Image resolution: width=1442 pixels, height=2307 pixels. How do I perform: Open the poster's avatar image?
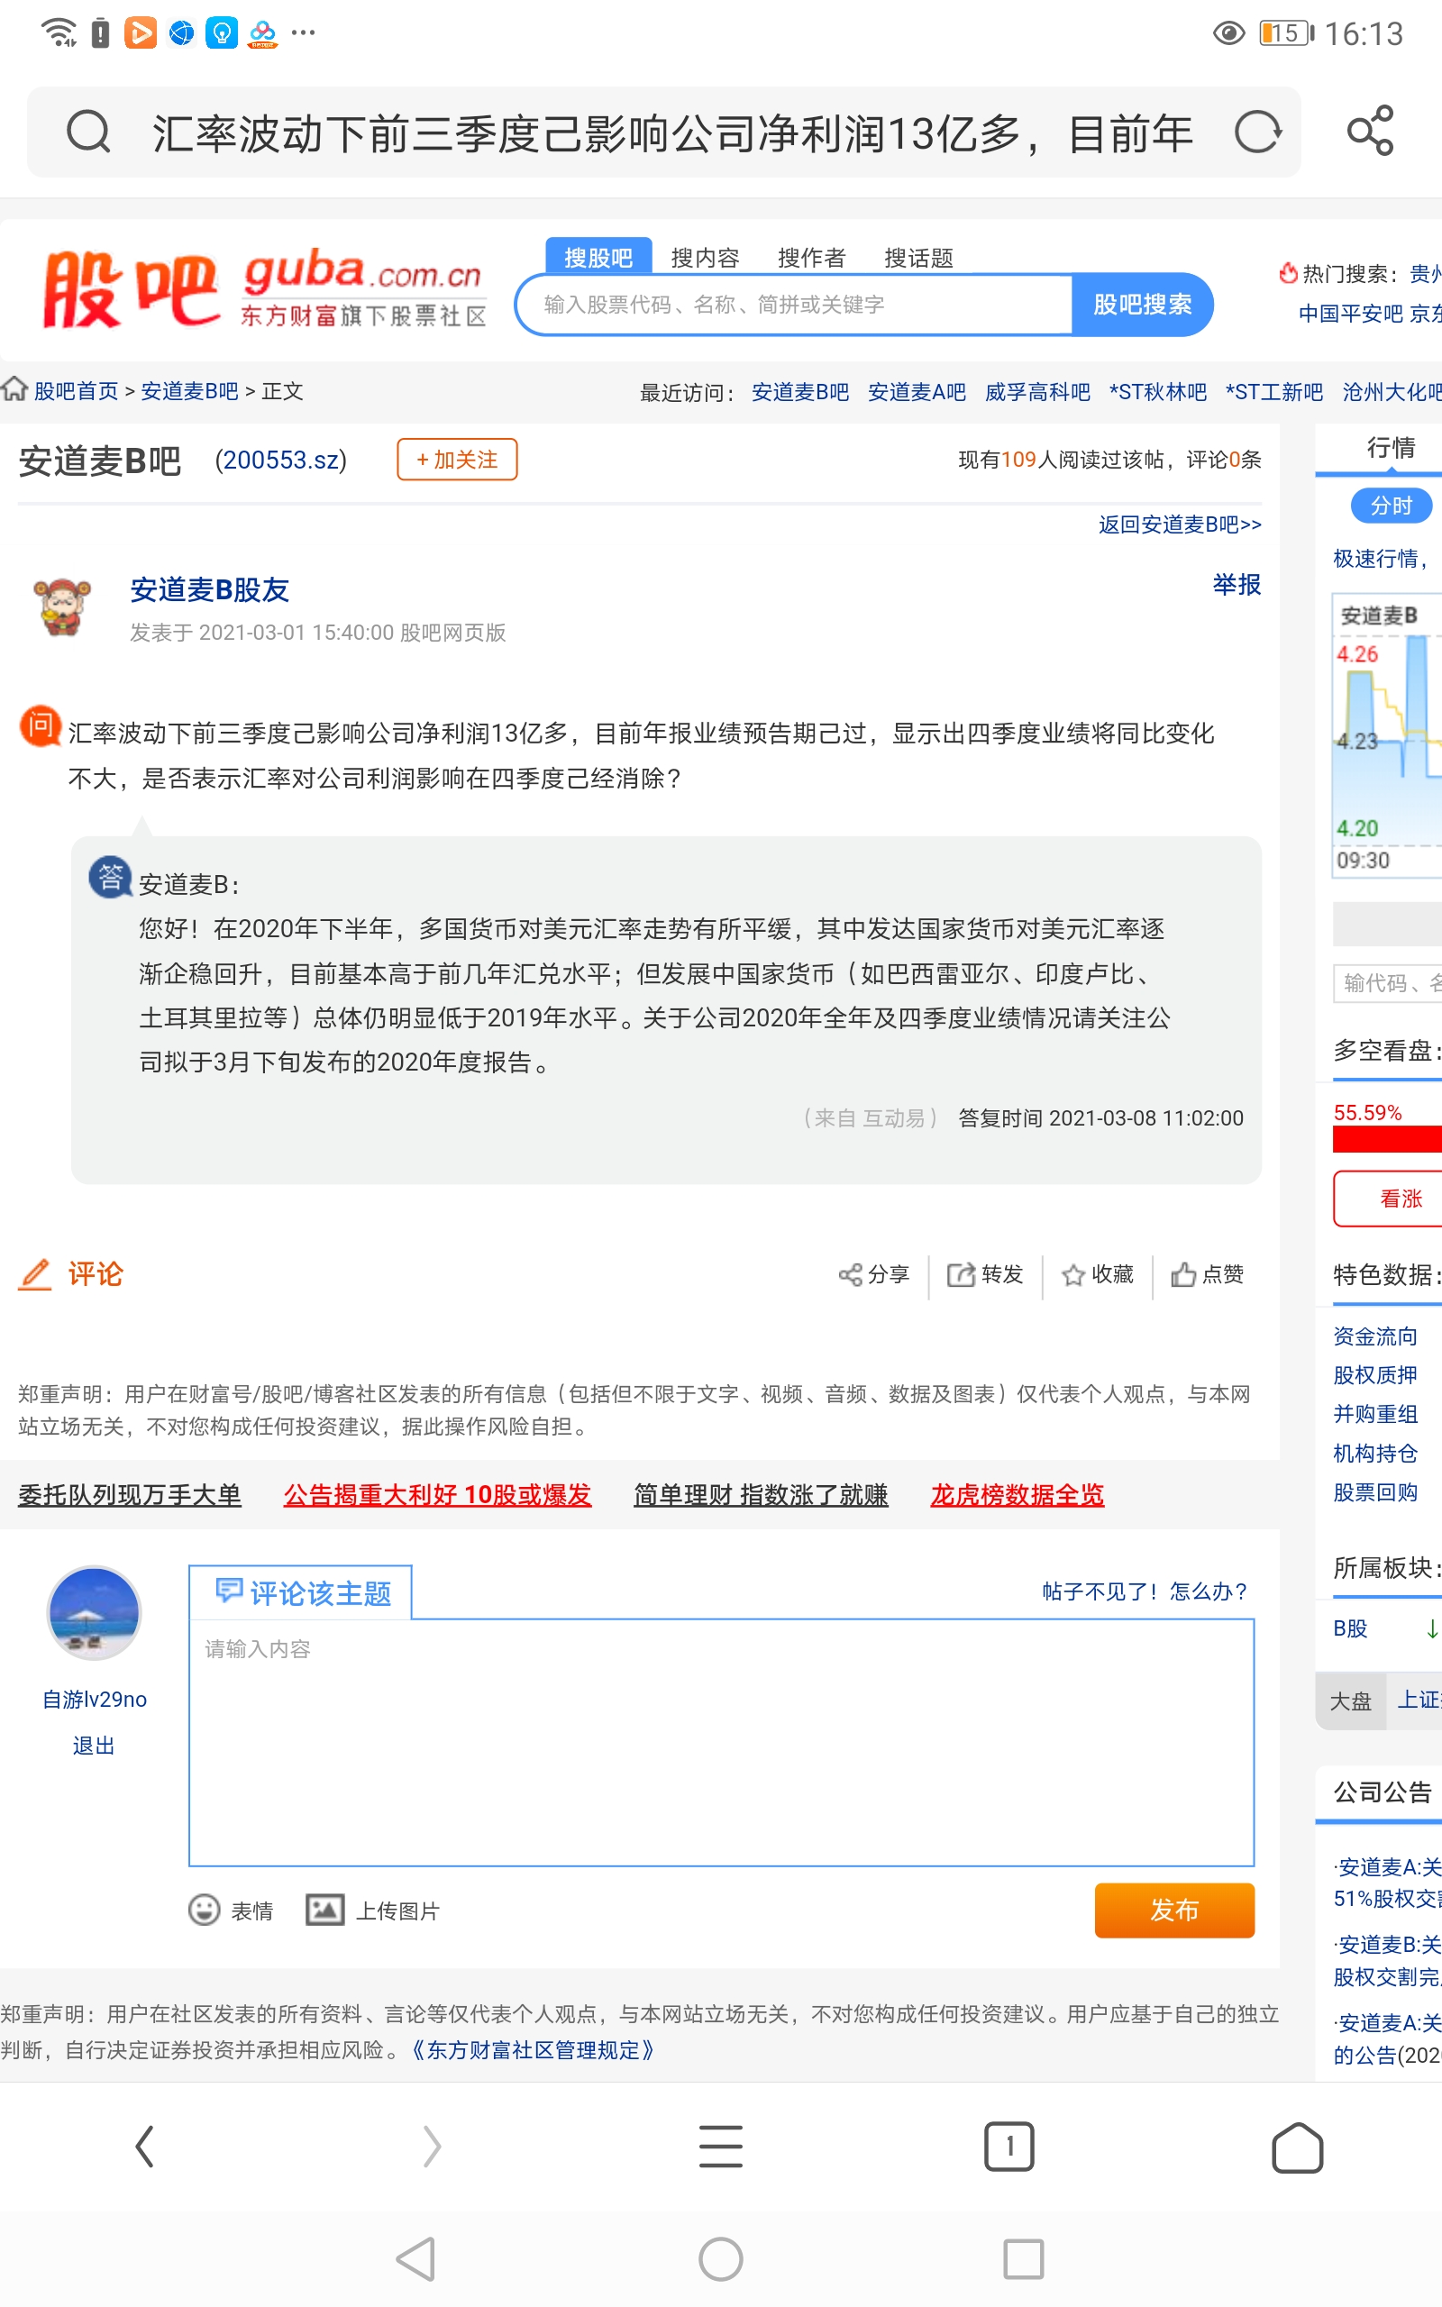(62, 606)
